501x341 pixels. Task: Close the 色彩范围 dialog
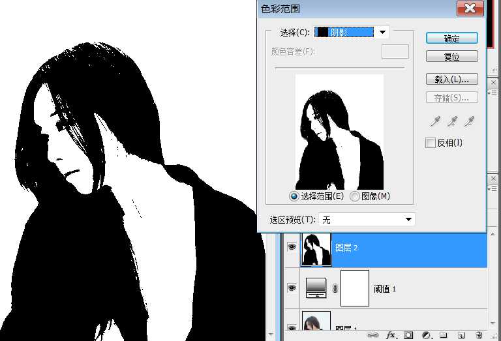click(x=470, y=8)
